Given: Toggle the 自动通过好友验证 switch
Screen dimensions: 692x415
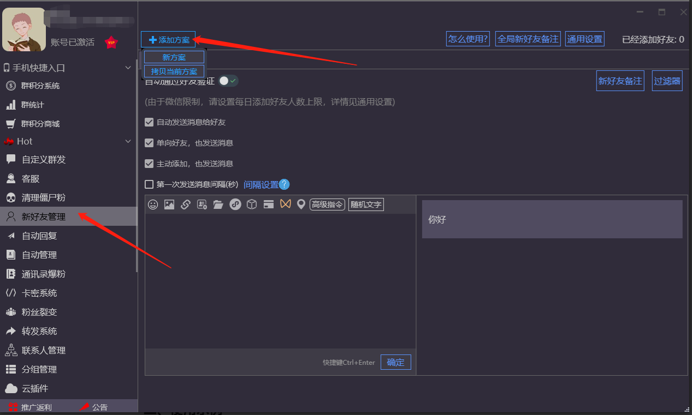Looking at the screenshot, I should [x=227, y=80].
